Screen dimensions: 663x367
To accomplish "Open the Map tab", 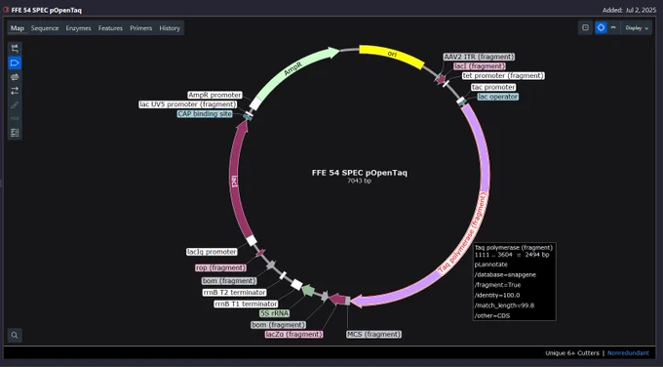I will tap(18, 28).
